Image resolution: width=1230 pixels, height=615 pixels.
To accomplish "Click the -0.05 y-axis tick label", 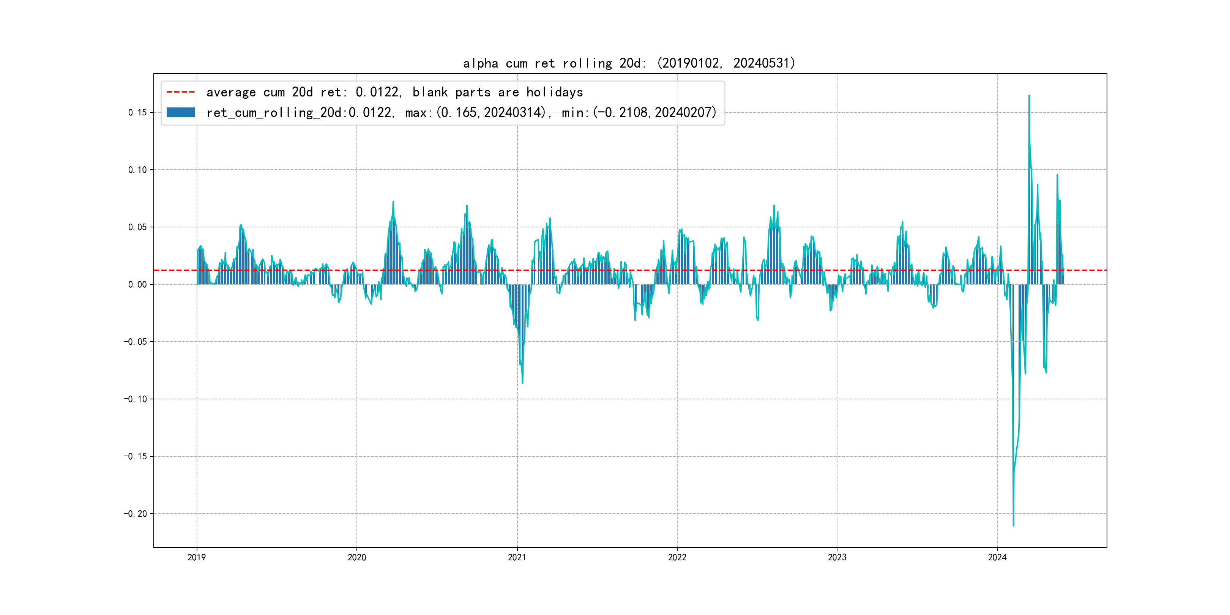I will (135, 342).
